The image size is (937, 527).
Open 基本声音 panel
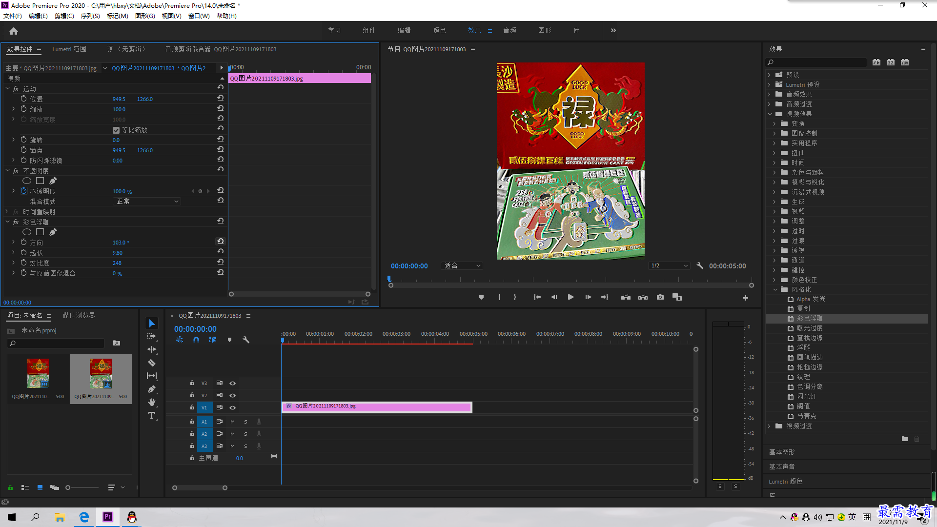(x=782, y=466)
